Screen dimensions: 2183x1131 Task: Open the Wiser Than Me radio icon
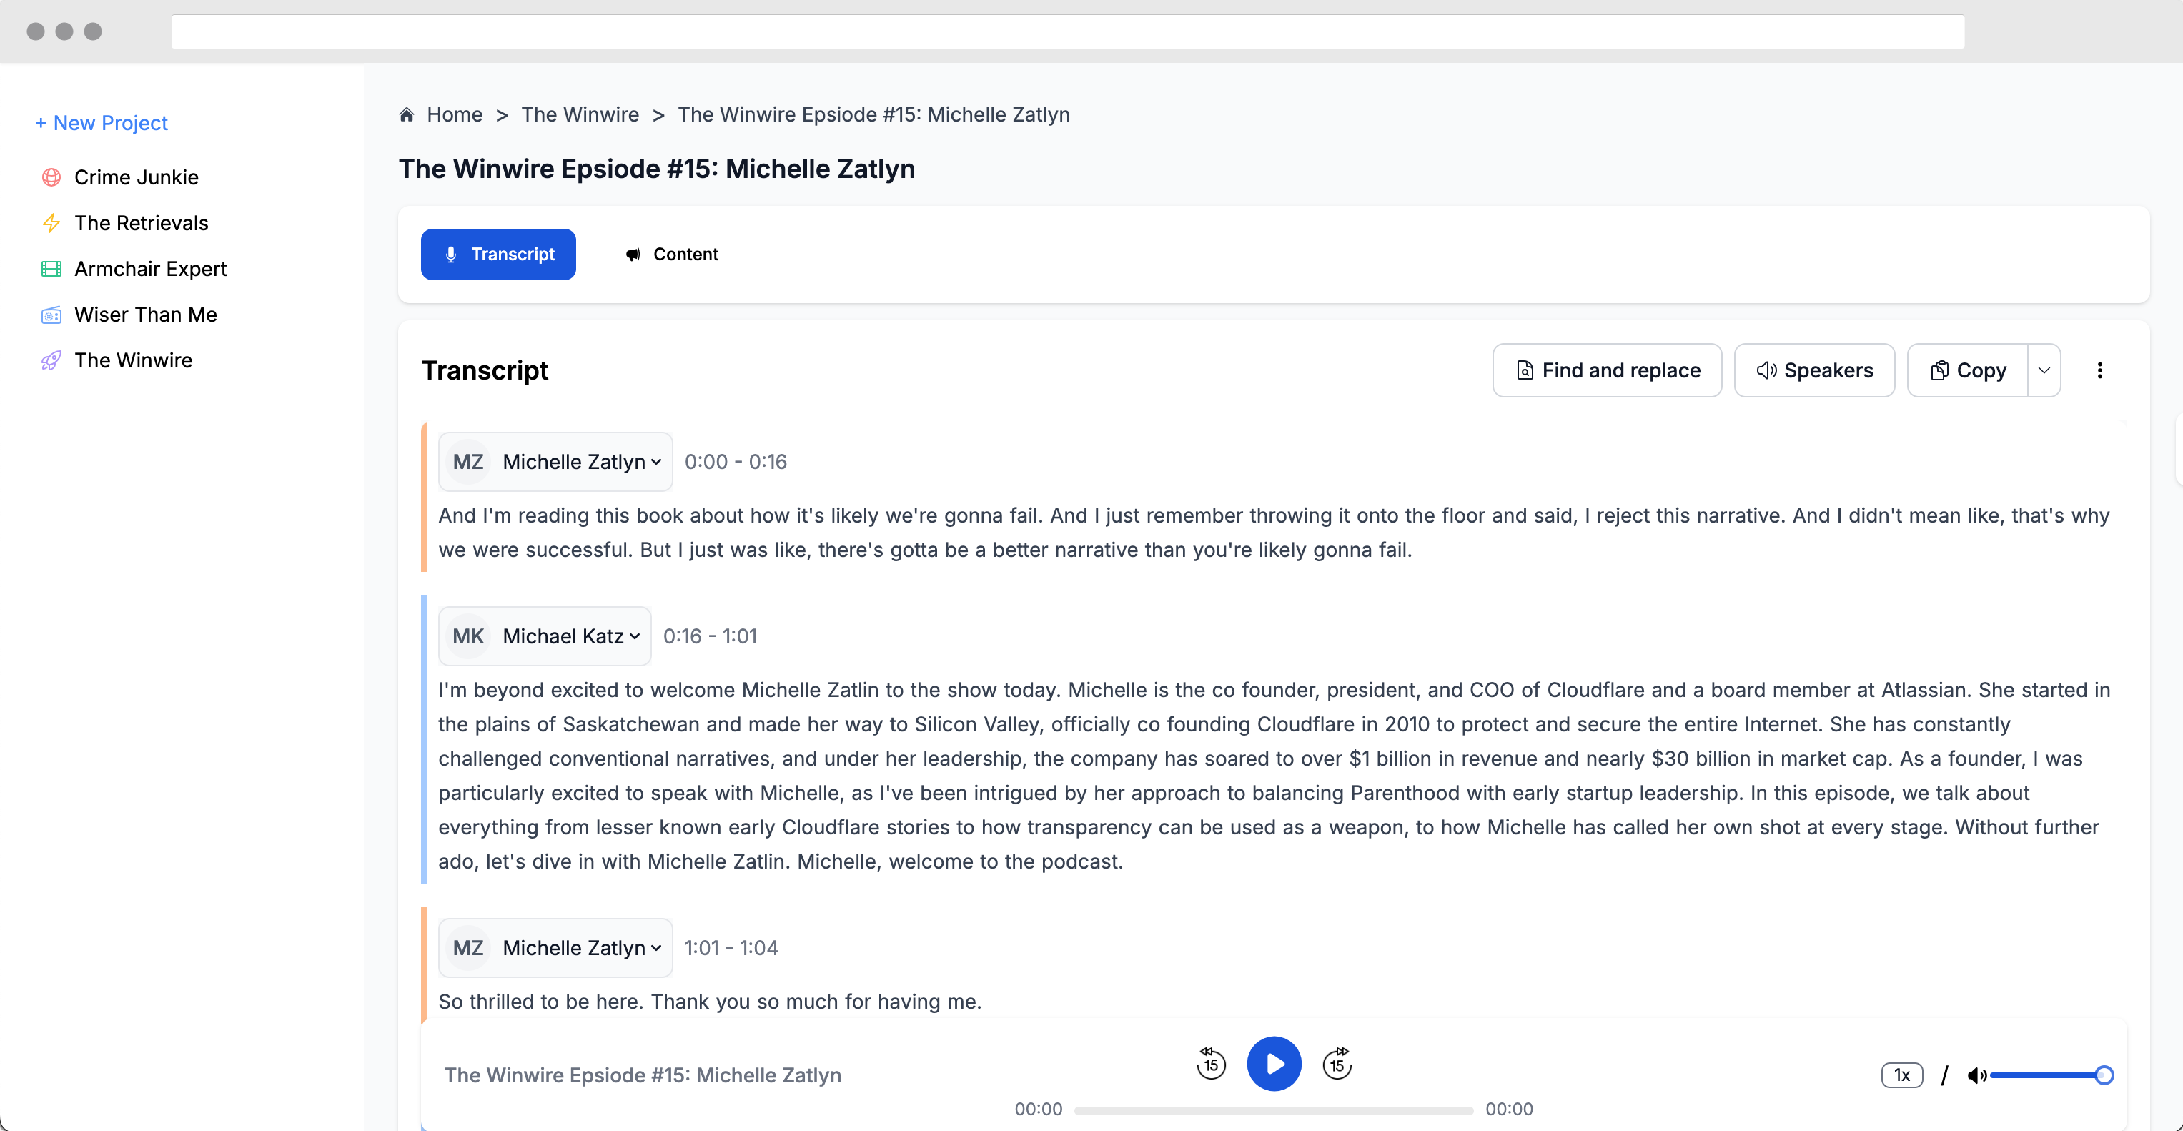click(x=51, y=315)
